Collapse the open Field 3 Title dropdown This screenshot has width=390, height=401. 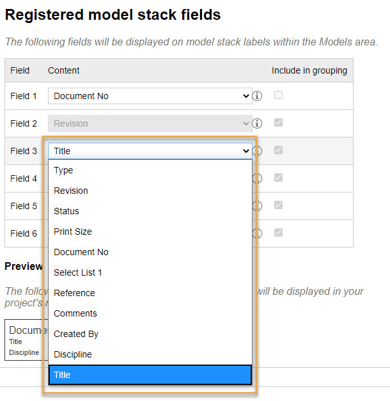(150, 151)
